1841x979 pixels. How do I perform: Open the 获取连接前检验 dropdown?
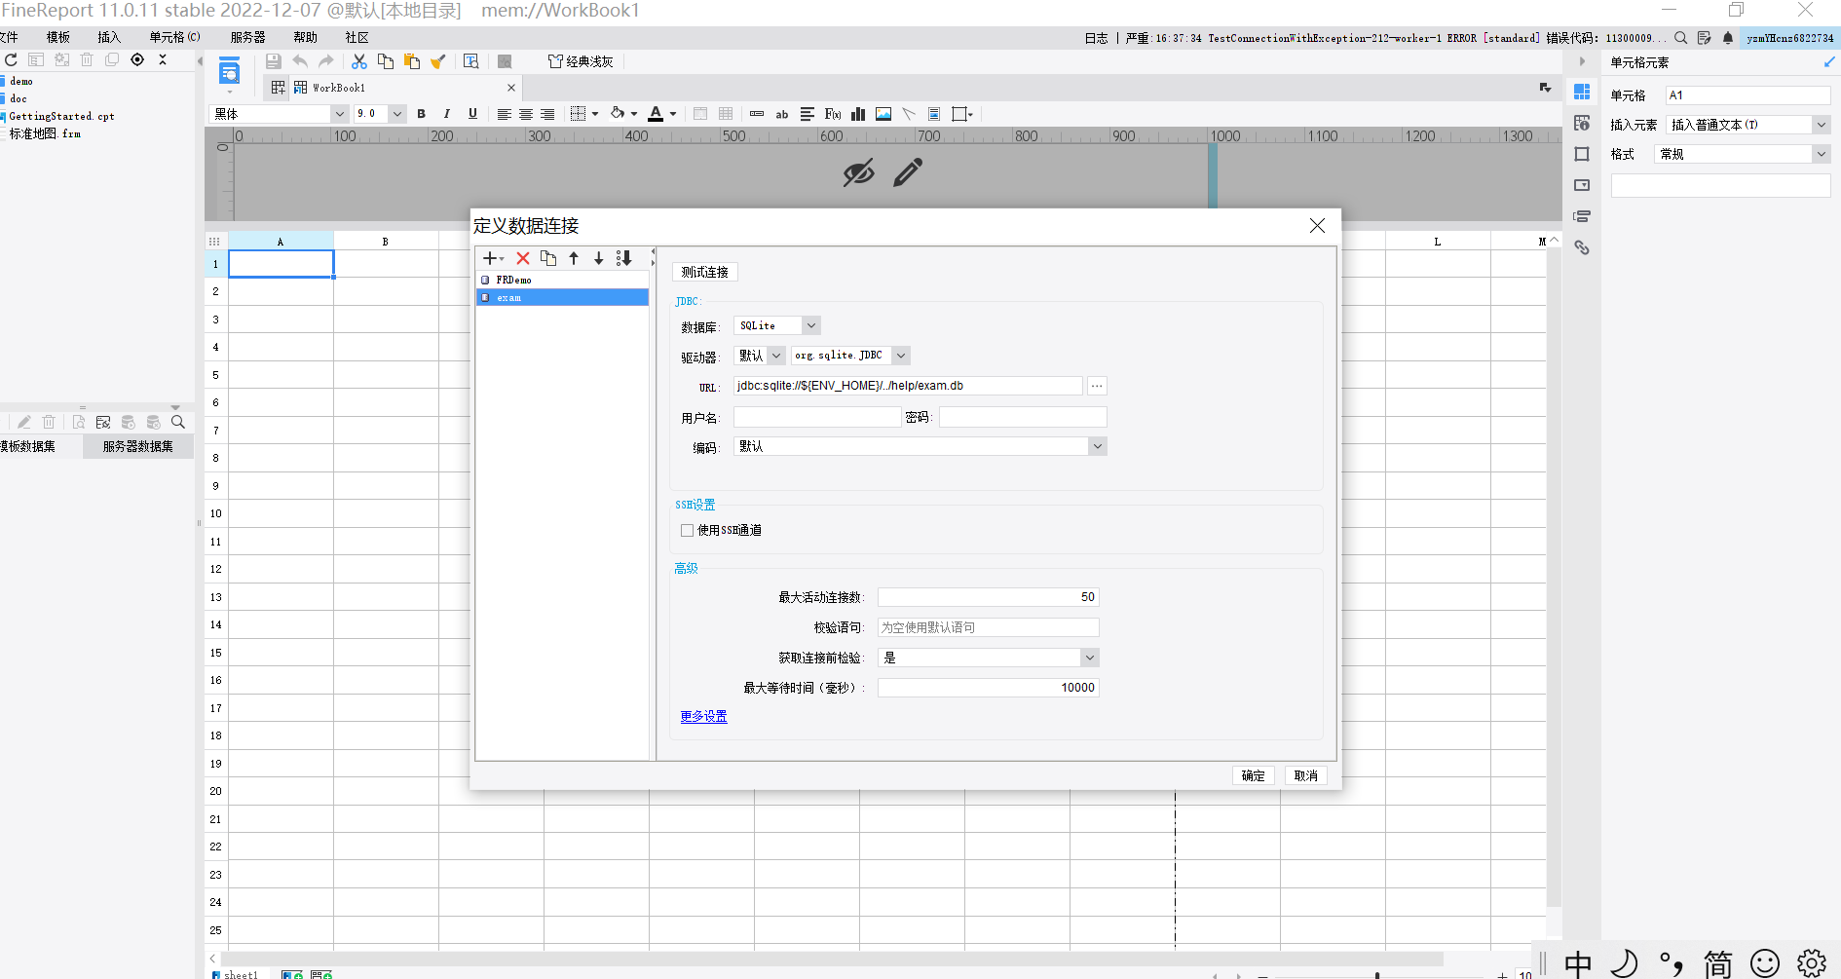[1089, 658]
